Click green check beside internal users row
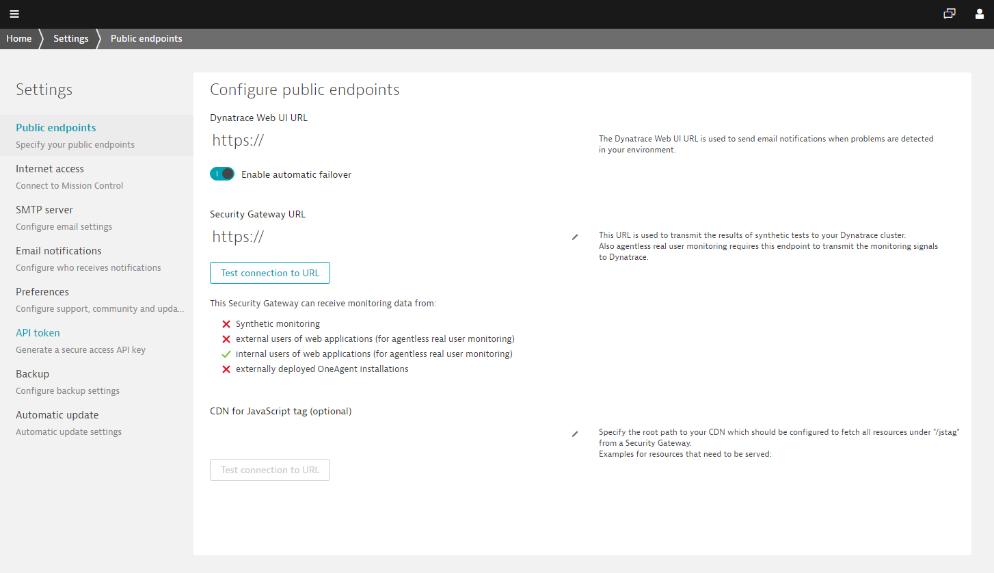994x573 pixels. tap(226, 354)
